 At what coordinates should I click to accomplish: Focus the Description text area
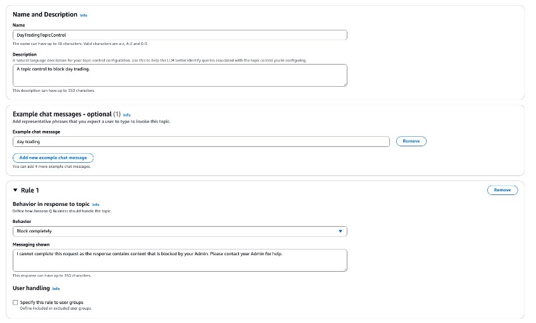(x=180, y=75)
